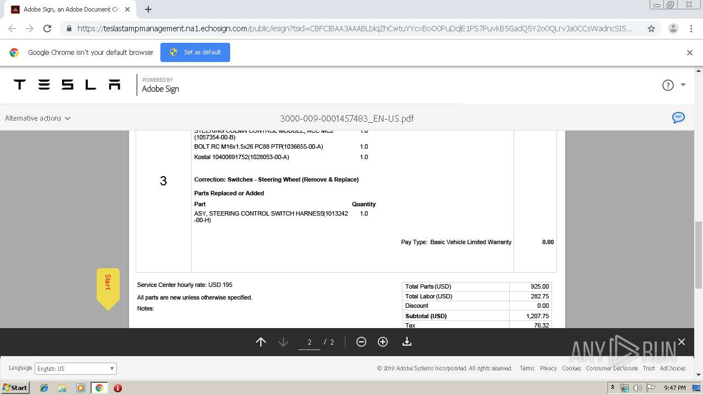Select the Chrome taskbar icon
The height and width of the screenshot is (395, 703).
point(99,388)
